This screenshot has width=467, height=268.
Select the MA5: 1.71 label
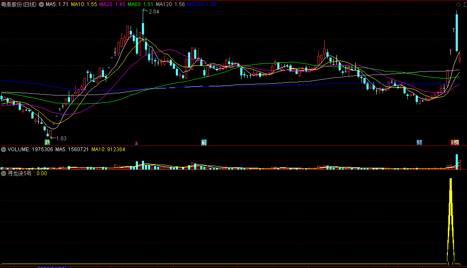click(x=57, y=4)
